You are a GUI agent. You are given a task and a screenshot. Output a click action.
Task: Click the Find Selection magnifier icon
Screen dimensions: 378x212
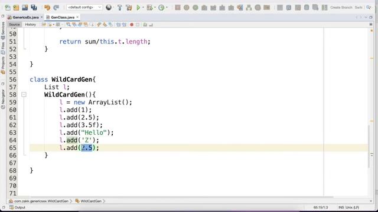69,25
